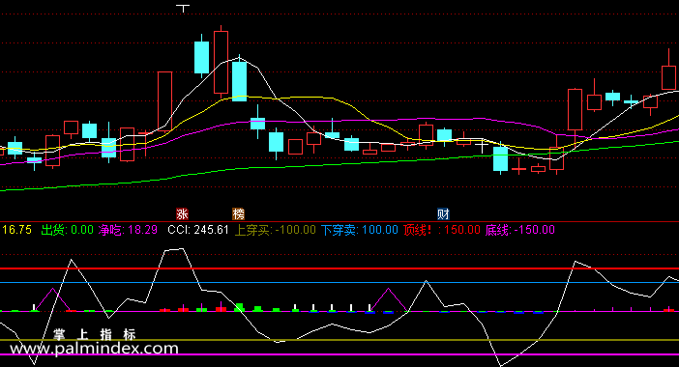Click the red top line in CCI panel

339,268
